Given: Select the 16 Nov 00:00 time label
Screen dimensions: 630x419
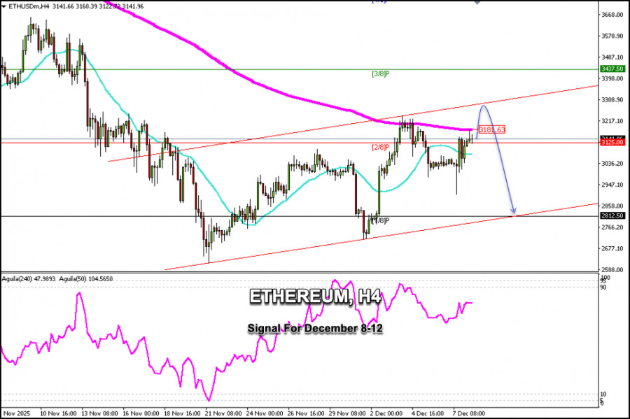Looking at the screenshot, I should [x=141, y=413].
